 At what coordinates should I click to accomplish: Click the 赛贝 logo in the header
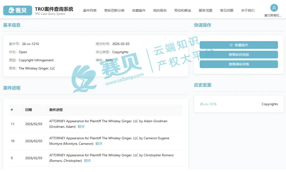(18, 10)
